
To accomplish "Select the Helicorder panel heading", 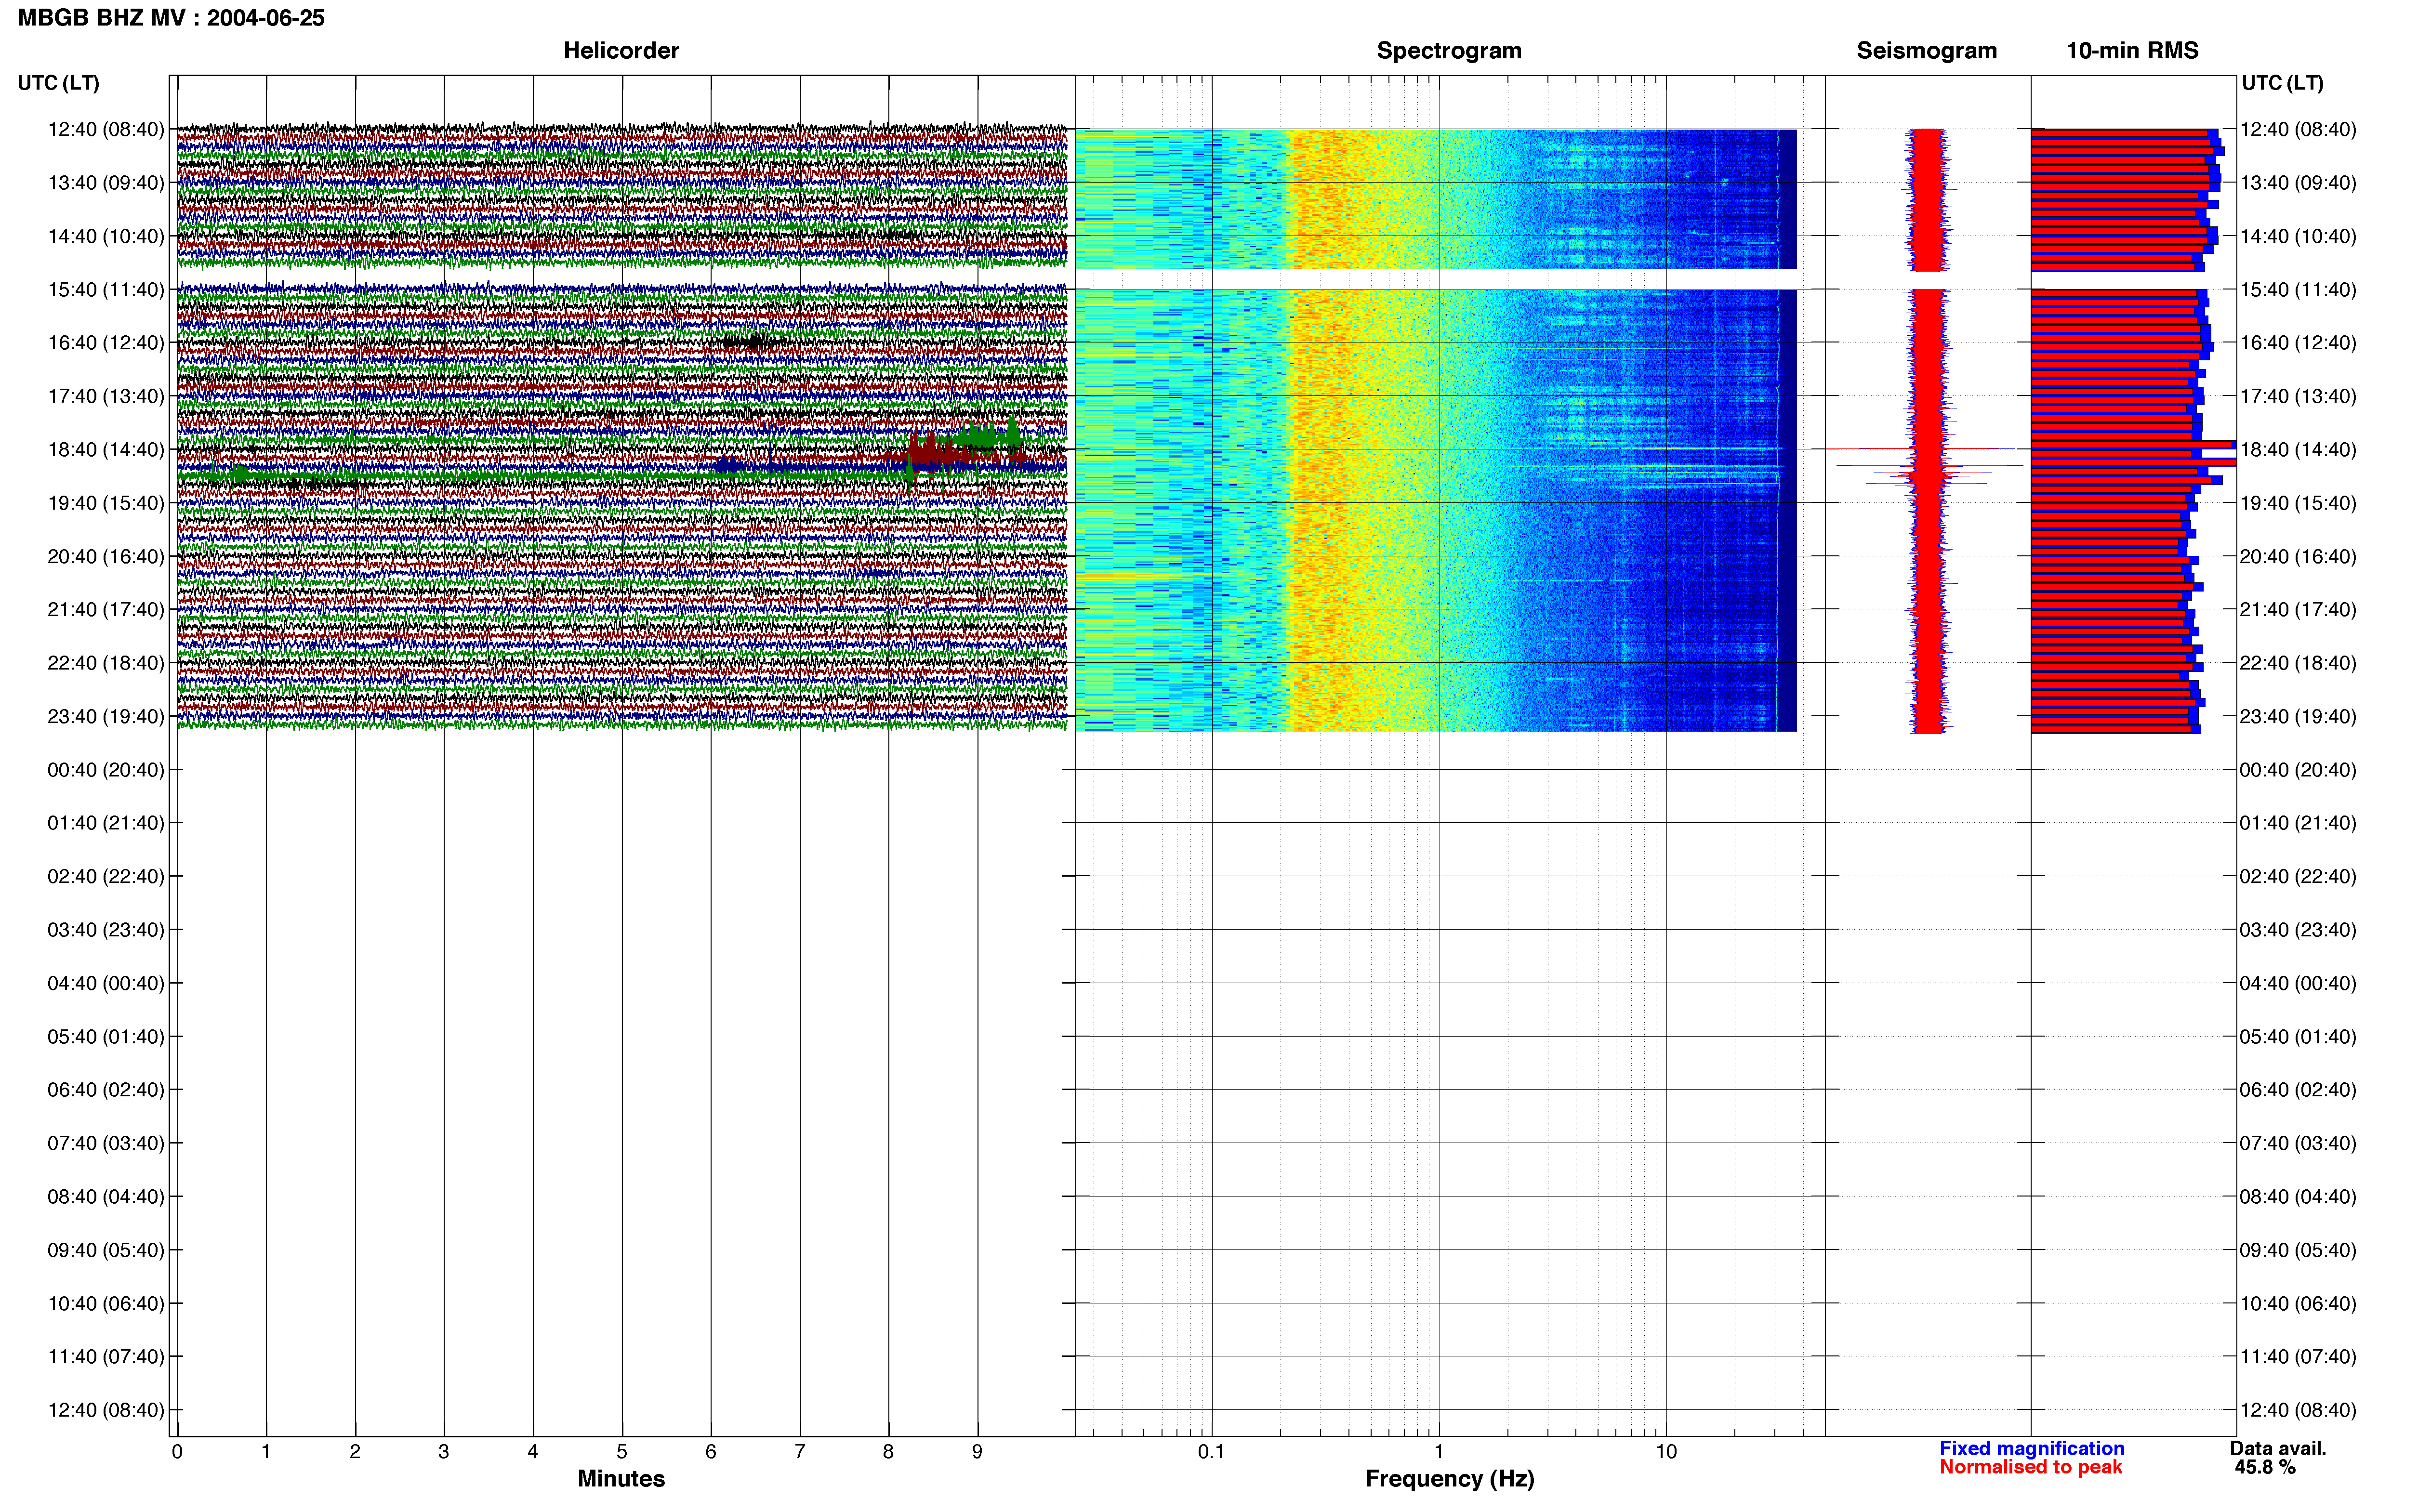I will click(x=621, y=50).
